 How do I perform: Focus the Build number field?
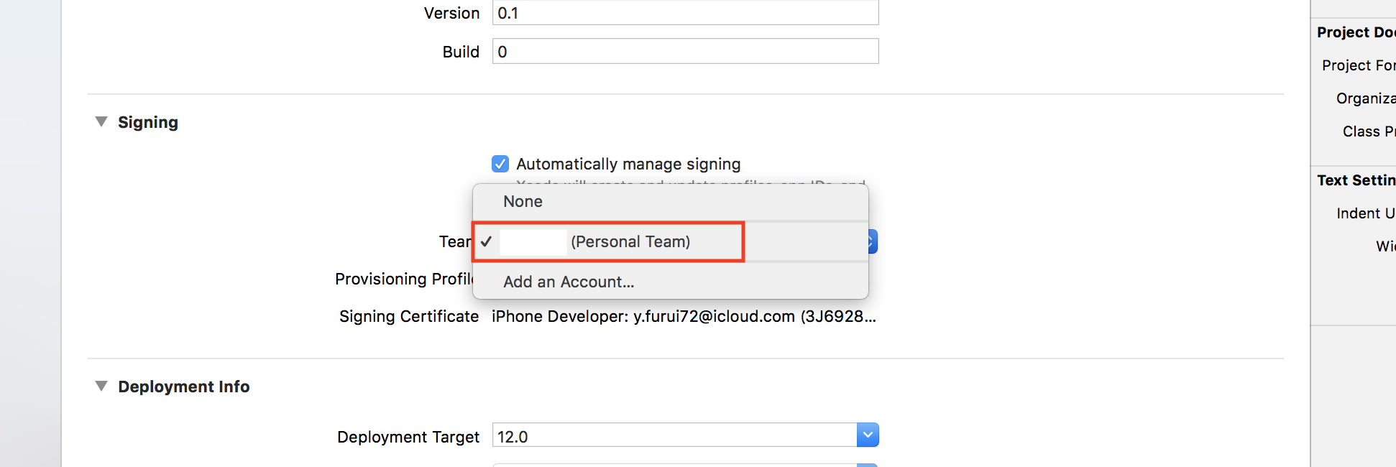coord(684,52)
